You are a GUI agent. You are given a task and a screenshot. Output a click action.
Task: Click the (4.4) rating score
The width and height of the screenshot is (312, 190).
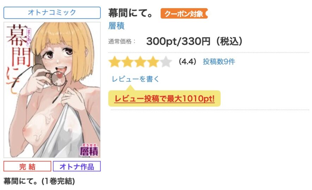(188, 62)
